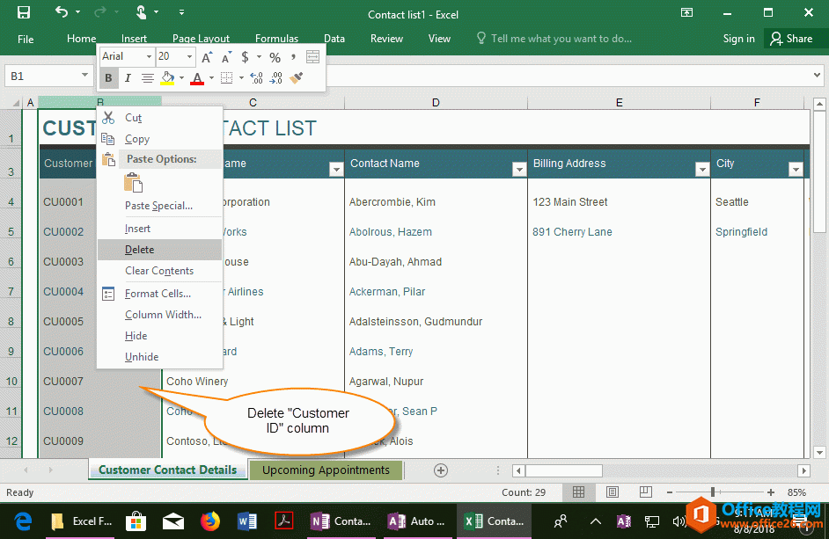Switch to the Formulas ribbon tab
This screenshot has height=539, width=829.
276,39
